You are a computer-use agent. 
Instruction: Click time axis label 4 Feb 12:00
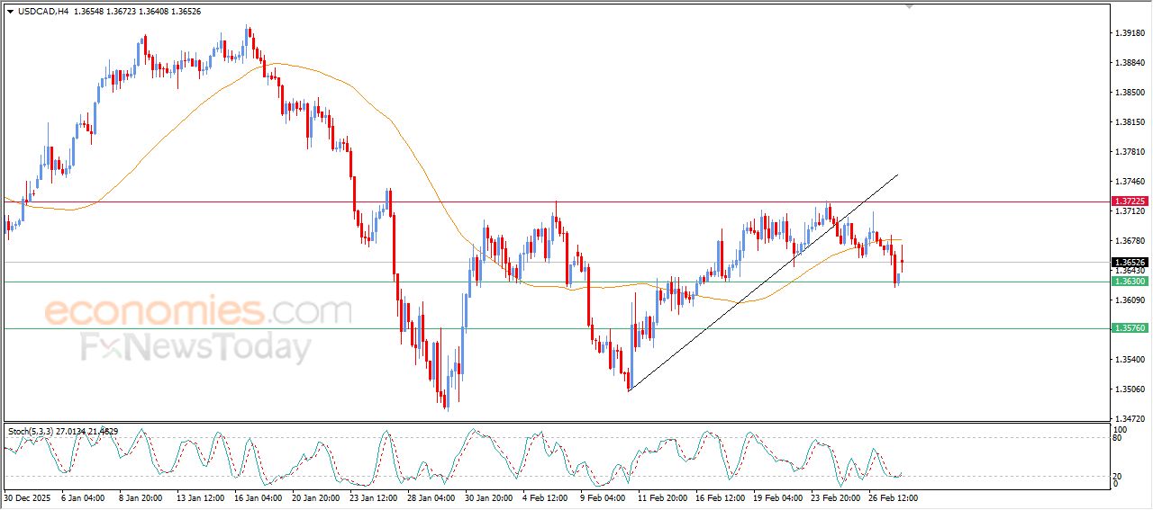click(546, 497)
